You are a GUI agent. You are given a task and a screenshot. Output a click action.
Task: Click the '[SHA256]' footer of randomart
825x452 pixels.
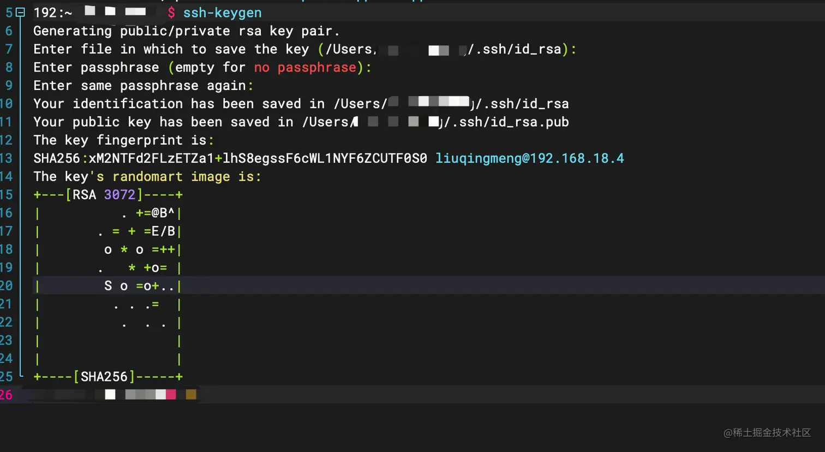point(104,377)
